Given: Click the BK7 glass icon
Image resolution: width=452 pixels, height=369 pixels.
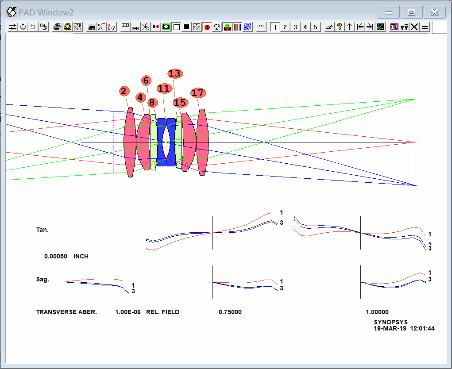Looking at the screenshot, I should (x=112, y=27).
